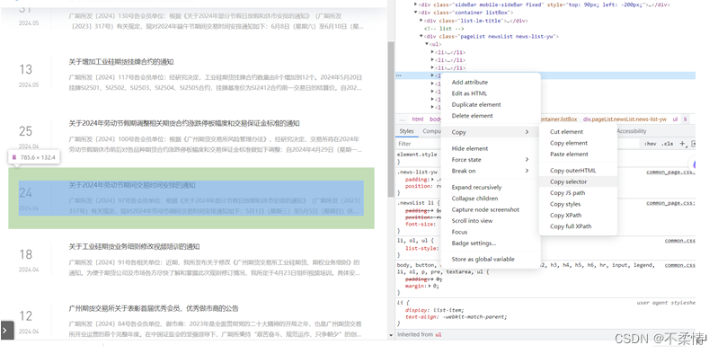This screenshot has width=718, height=354.
Task: Expand the selected highlighted li node
Action: pos(432,75)
